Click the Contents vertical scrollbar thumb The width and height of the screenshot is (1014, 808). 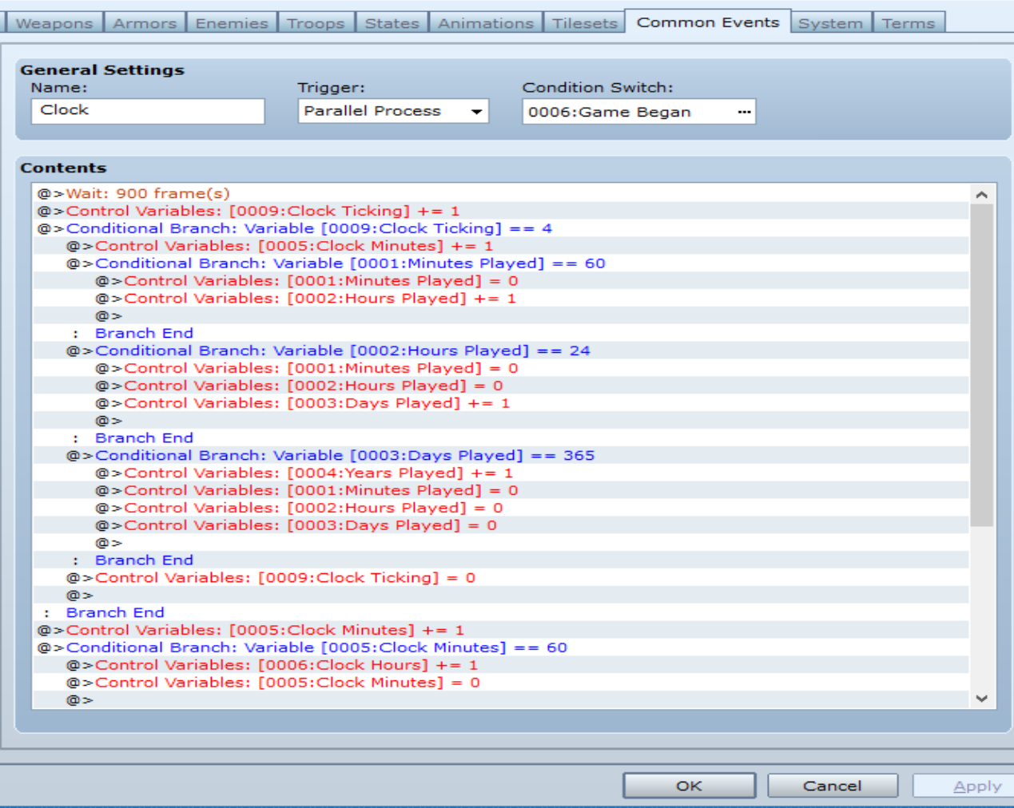coord(982,365)
